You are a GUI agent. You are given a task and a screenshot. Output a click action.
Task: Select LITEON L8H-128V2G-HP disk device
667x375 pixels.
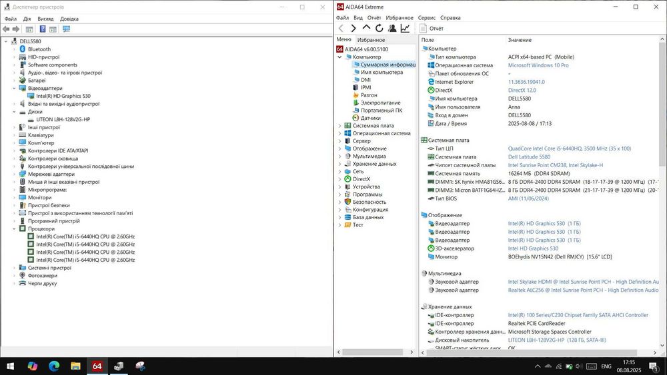pyautogui.click(x=63, y=119)
